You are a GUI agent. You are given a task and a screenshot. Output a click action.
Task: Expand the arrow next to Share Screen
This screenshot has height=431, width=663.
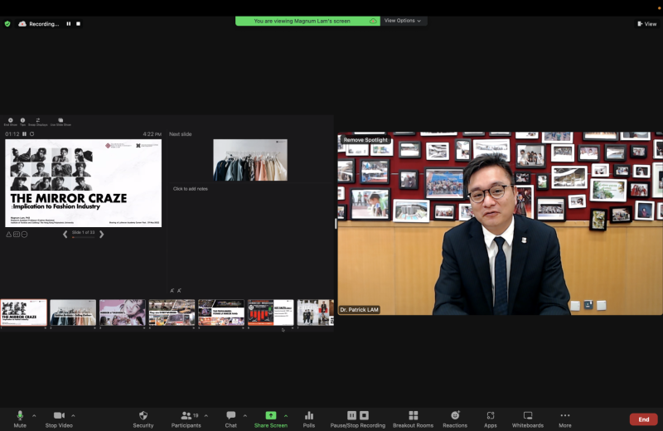pos(286,416)
